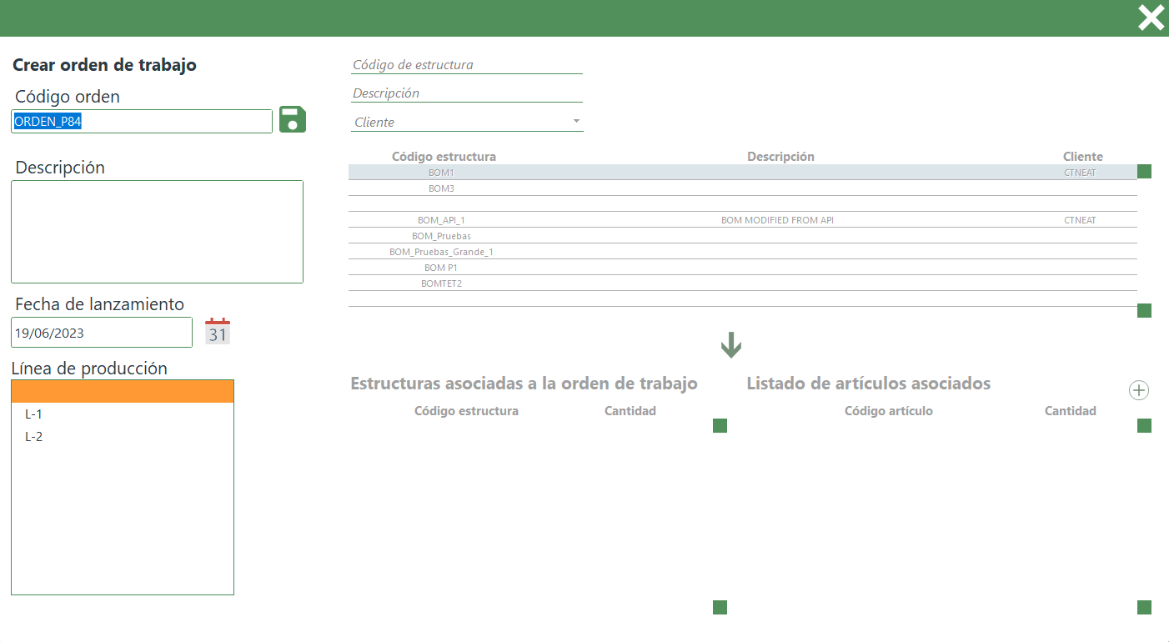Sort by Cliente column header
The image size is (1169, 642).
[x=1082, y=157]
